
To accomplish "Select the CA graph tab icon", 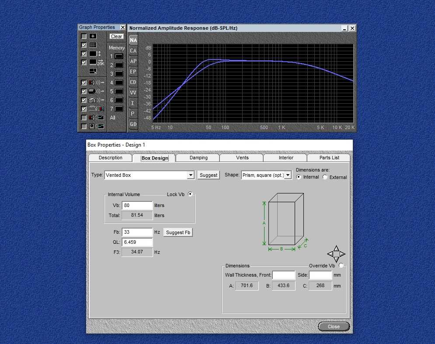I will (x=133, y=50).
